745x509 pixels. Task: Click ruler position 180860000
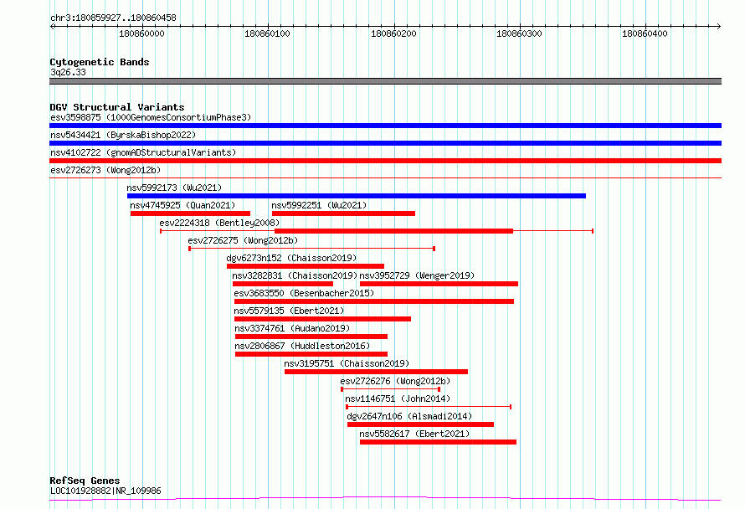(x=141, y=33)
